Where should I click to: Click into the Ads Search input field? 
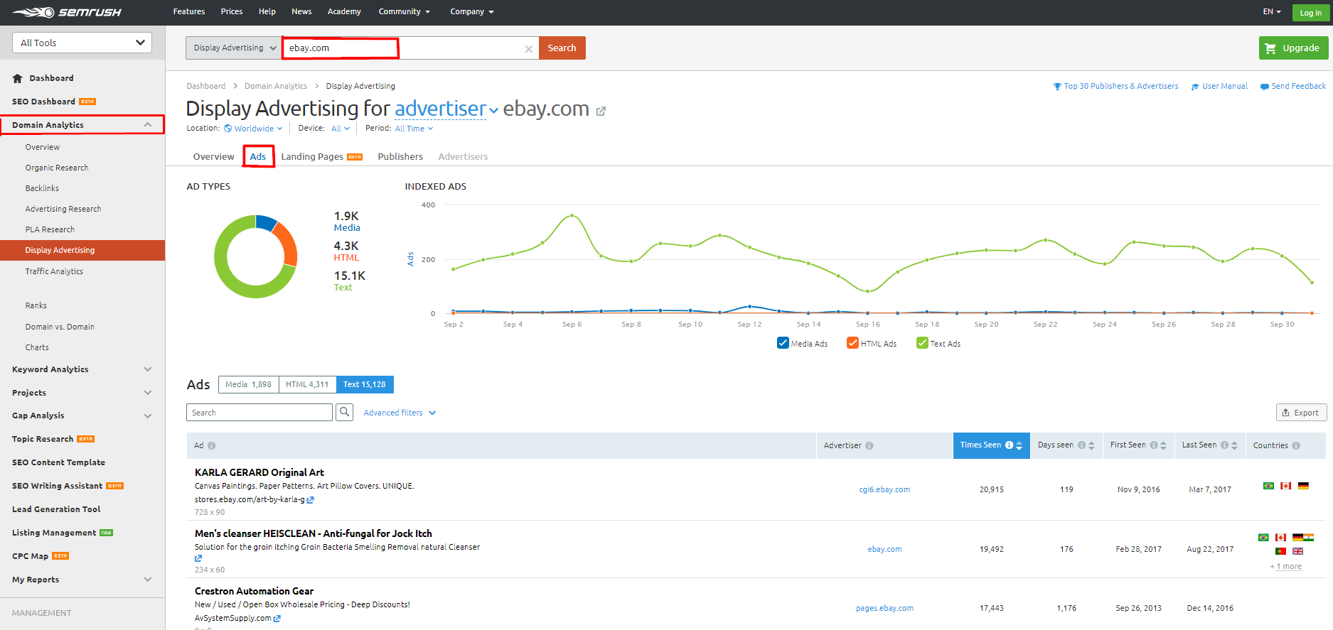point(259,413)
